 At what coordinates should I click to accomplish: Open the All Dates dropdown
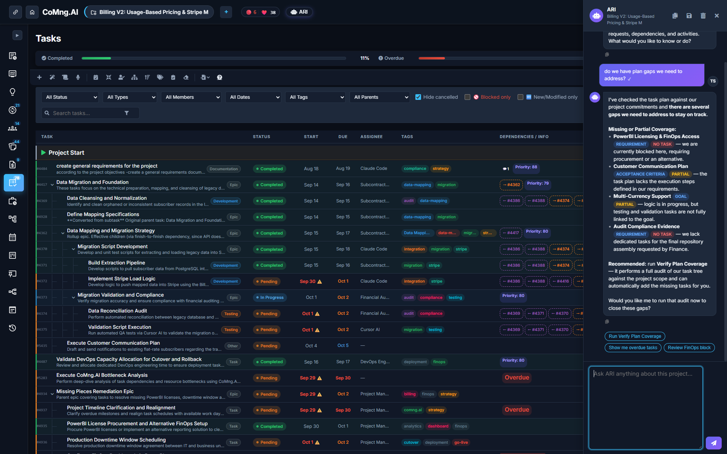(x=253, y=97)
